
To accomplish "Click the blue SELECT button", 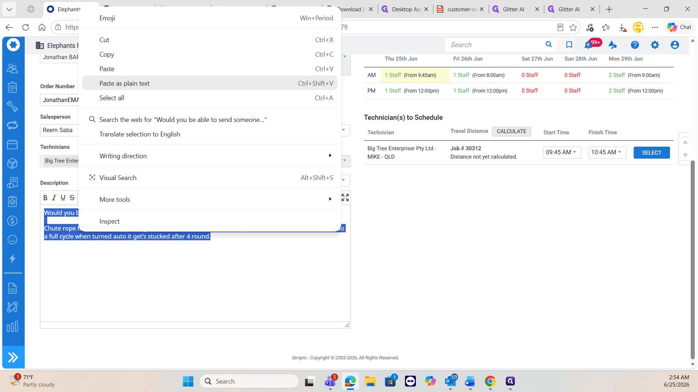I will click(651, 152).
